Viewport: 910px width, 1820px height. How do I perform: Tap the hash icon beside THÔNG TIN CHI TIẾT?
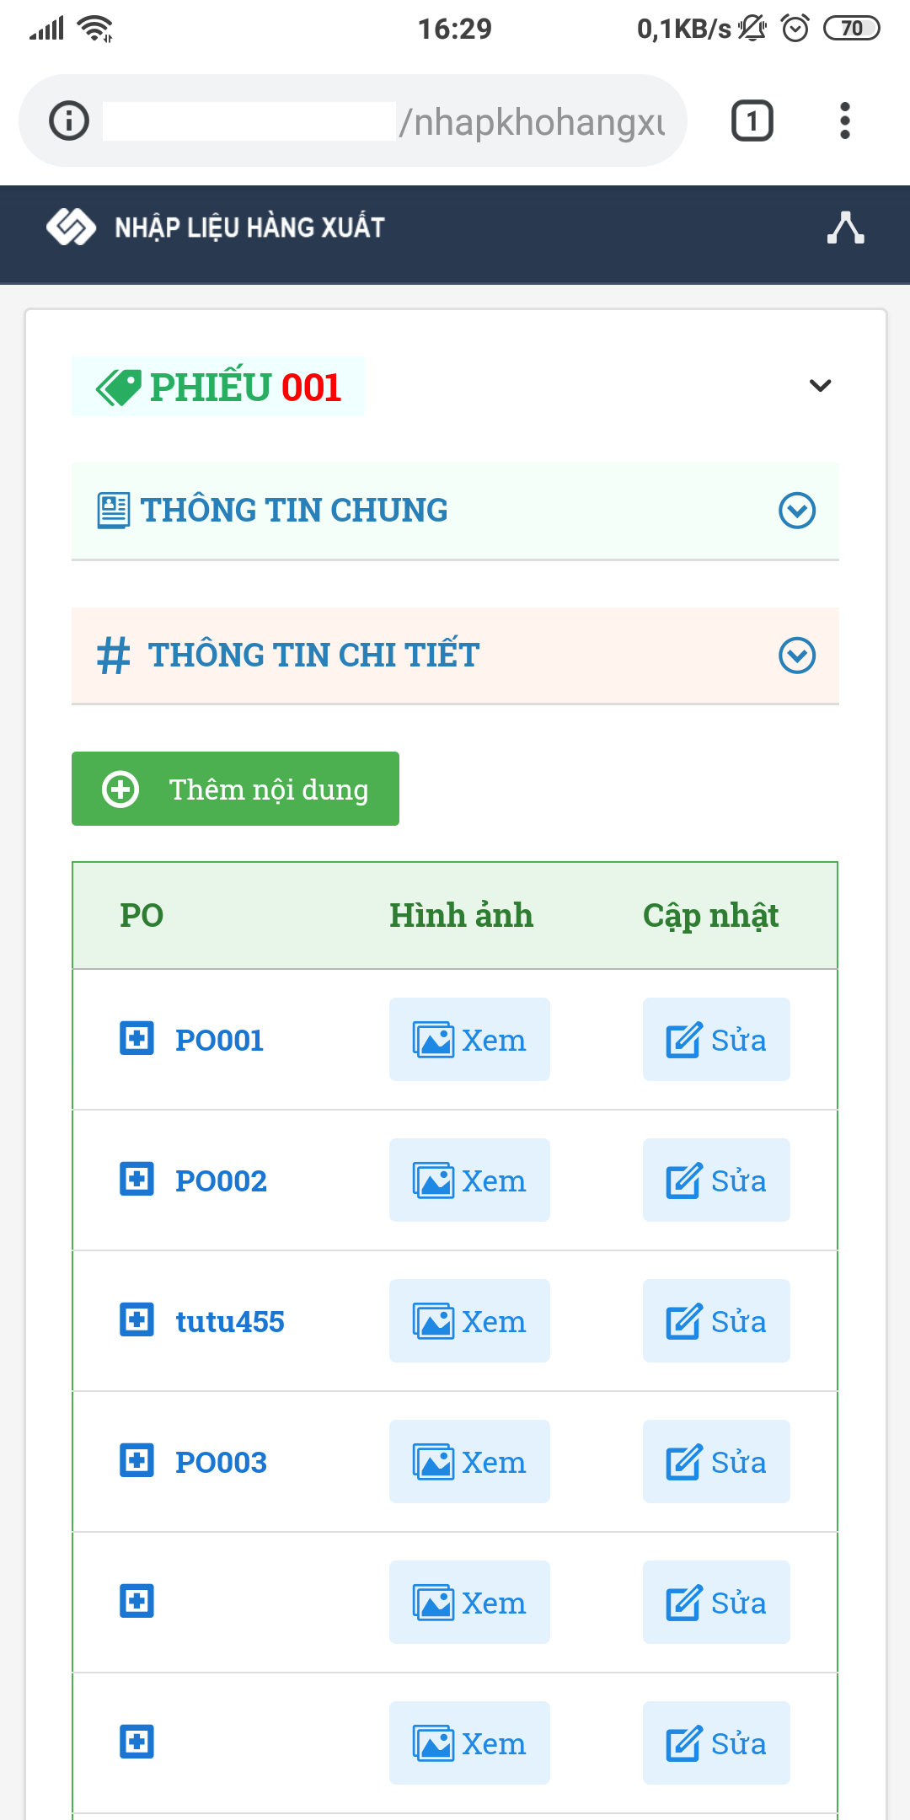[114, 656]
